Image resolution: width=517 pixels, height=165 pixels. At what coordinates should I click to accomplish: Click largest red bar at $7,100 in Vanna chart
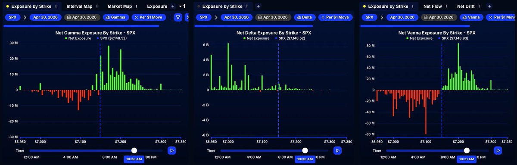click(426, 112)
